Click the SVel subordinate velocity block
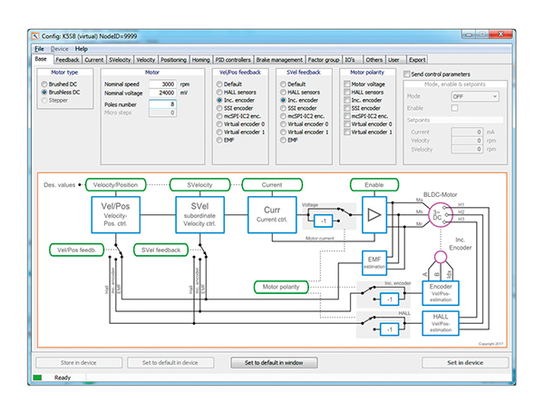 point(199,215)
